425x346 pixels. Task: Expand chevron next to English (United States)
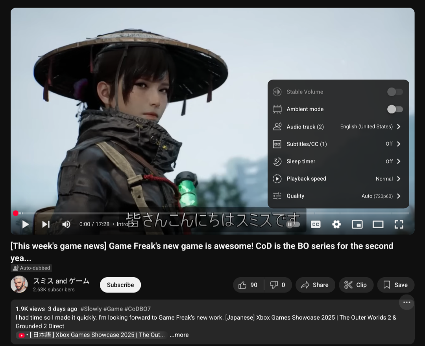[x=399, y=126]
